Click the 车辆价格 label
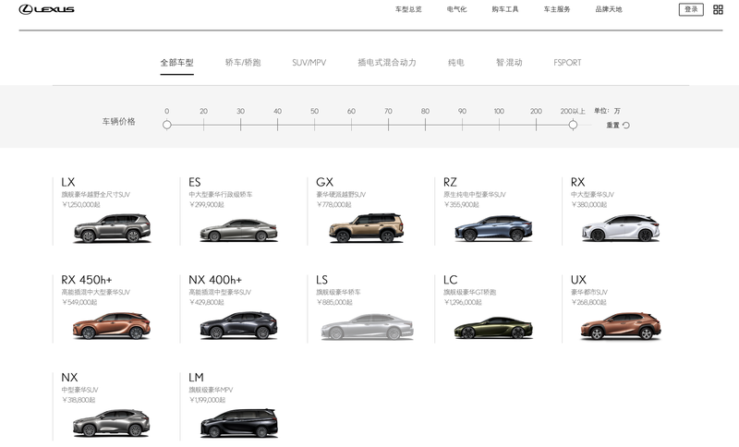Viewport: 739px width, 447px height. [119, 122]
